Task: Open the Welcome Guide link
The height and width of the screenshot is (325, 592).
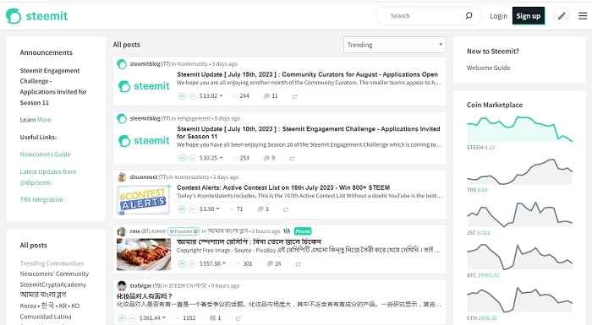Action: pyautogui.click(x=488, y=68)
